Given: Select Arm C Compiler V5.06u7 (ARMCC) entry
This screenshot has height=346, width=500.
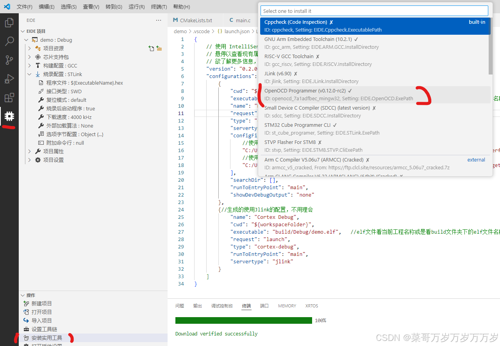Looking at the screenshot, I should [374, 164].
